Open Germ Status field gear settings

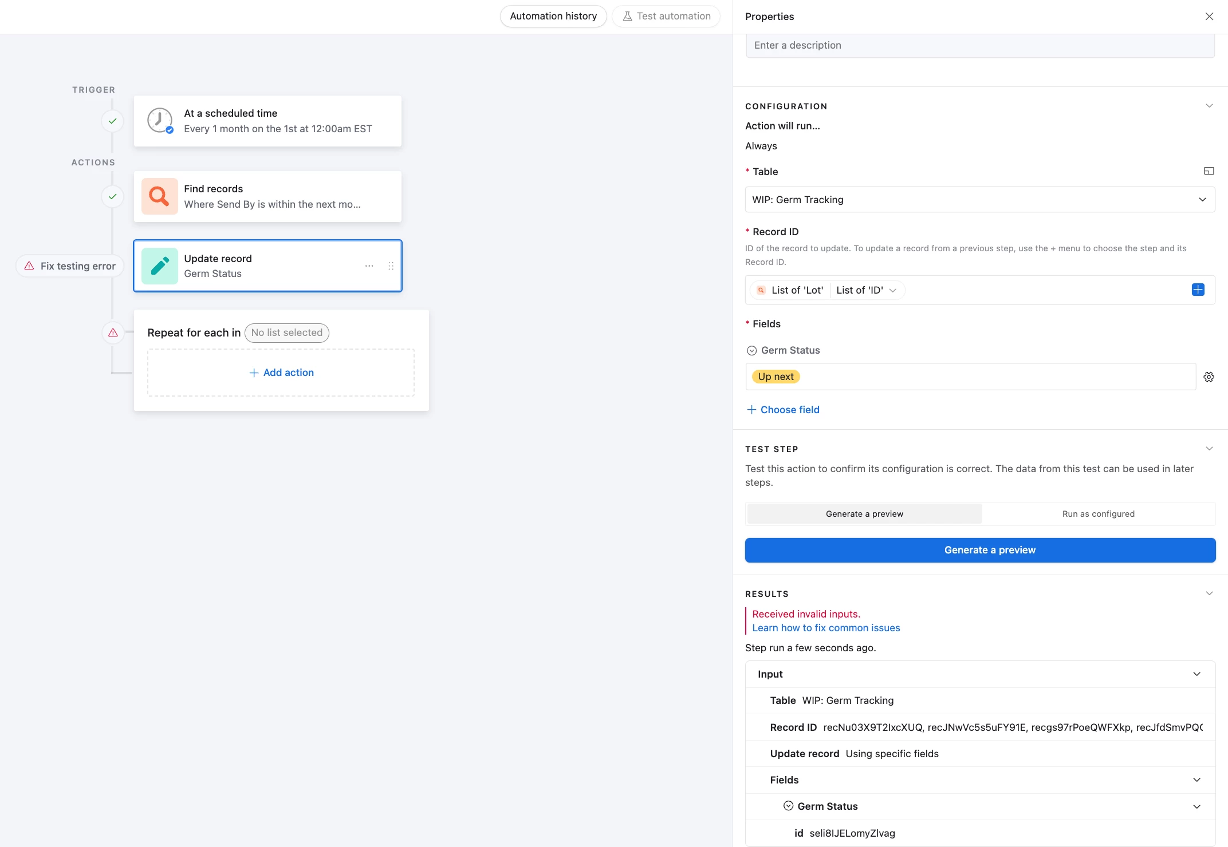1209,377
